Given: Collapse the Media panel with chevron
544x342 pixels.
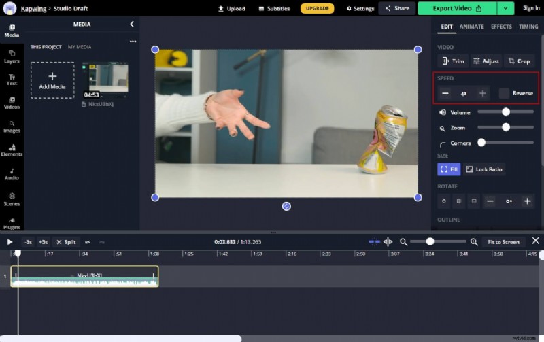Looking at the screenshot, I should coord(132,24).
